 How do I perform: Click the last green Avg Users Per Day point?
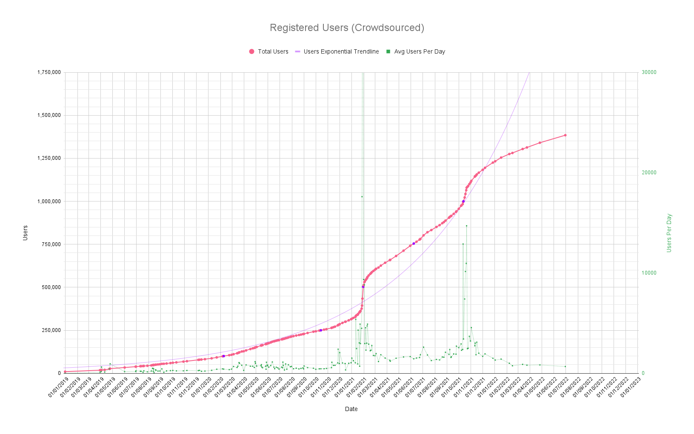(565, 366)
